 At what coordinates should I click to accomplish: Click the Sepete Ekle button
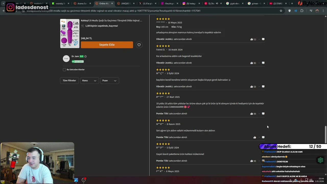click(x=107, y=45)
